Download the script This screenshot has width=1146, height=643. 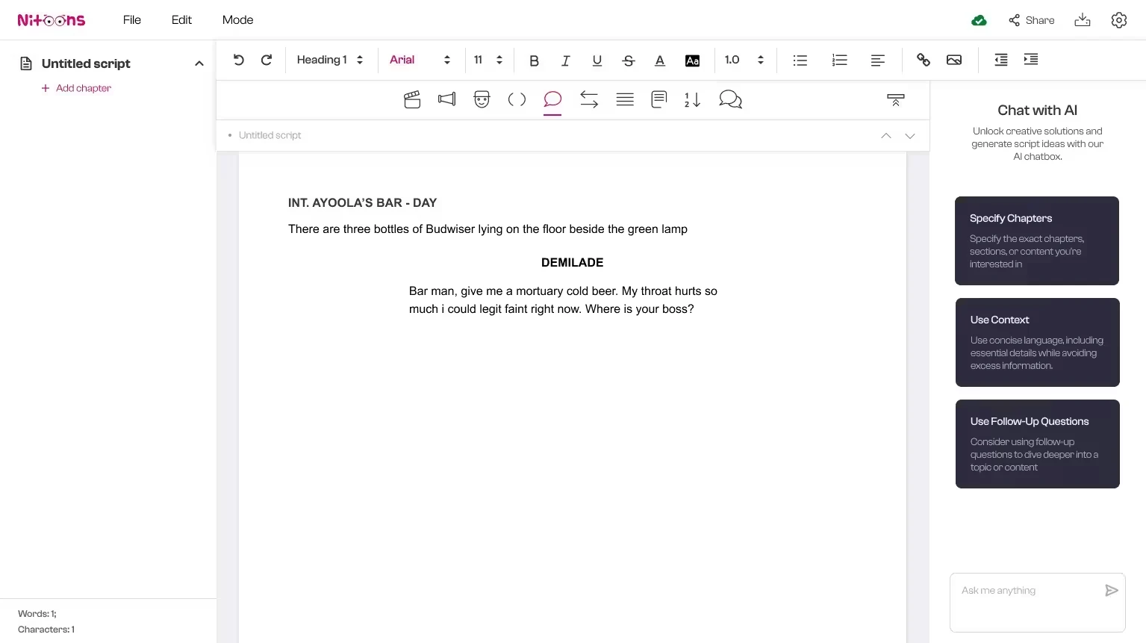pyautogui.click(x=1083, y=20)
